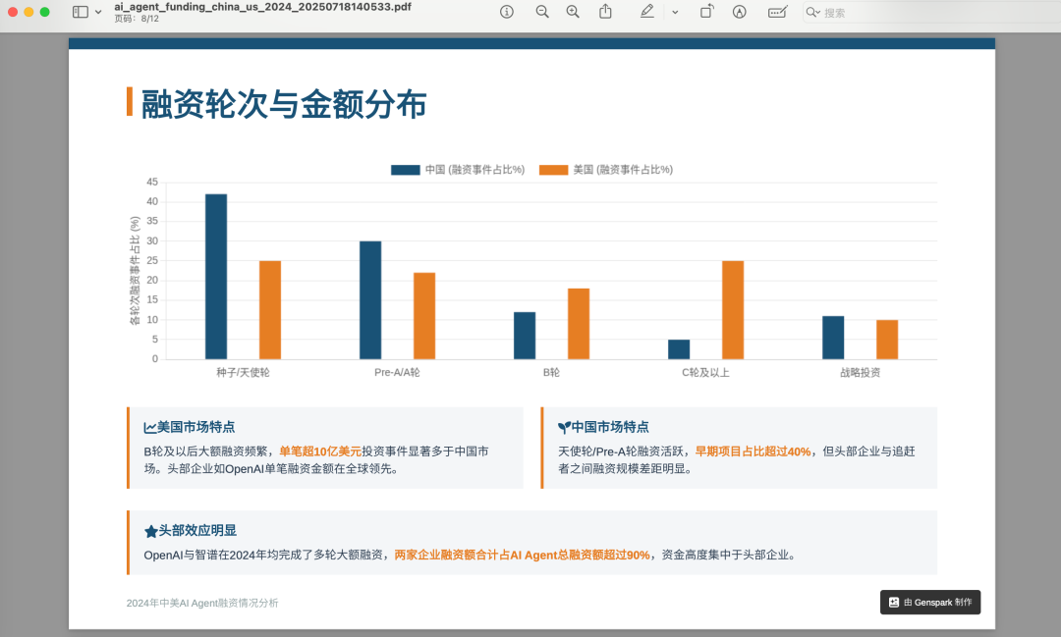Click the US bar for 战略投资
The width and height of the screenshot is (1061, 637).
(887, 340)
